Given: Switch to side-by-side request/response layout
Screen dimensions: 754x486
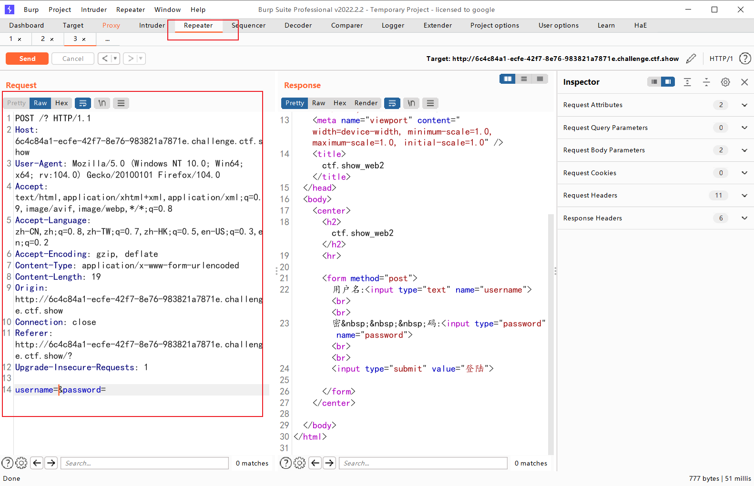Looking at the screenshot, I should [508, 79].
